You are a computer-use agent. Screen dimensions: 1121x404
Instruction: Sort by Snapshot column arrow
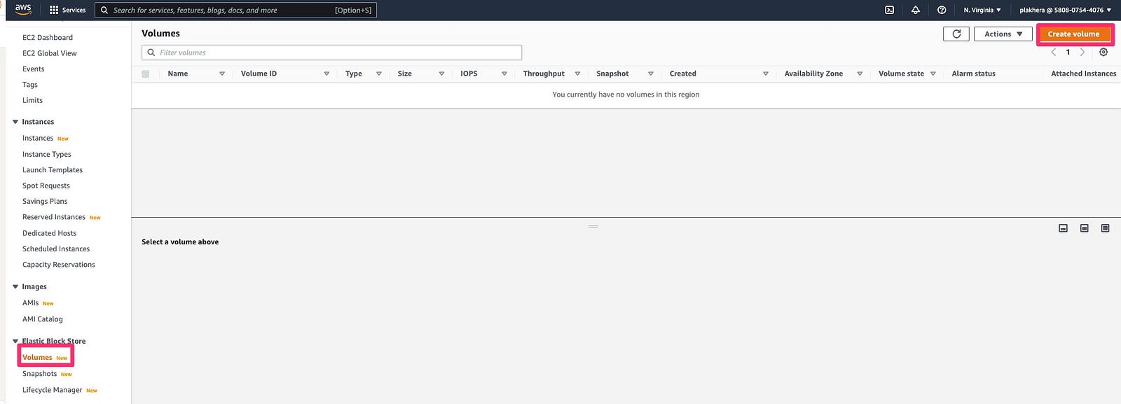(651, 74)
